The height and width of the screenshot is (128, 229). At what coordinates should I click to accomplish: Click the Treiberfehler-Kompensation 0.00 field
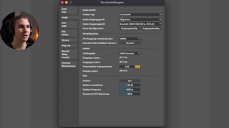(127, 66)
